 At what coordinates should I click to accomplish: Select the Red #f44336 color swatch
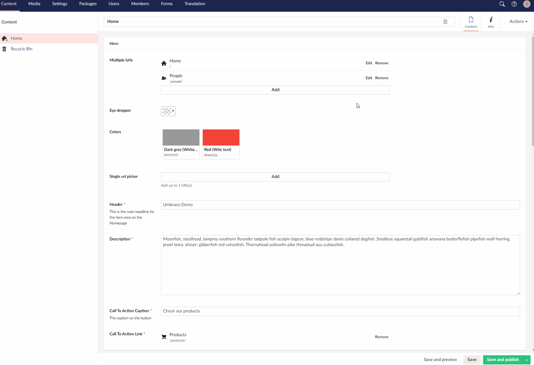221,137
